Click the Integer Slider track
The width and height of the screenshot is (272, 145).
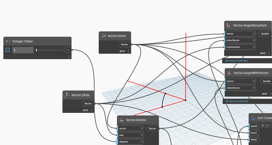tap(50, 50)
